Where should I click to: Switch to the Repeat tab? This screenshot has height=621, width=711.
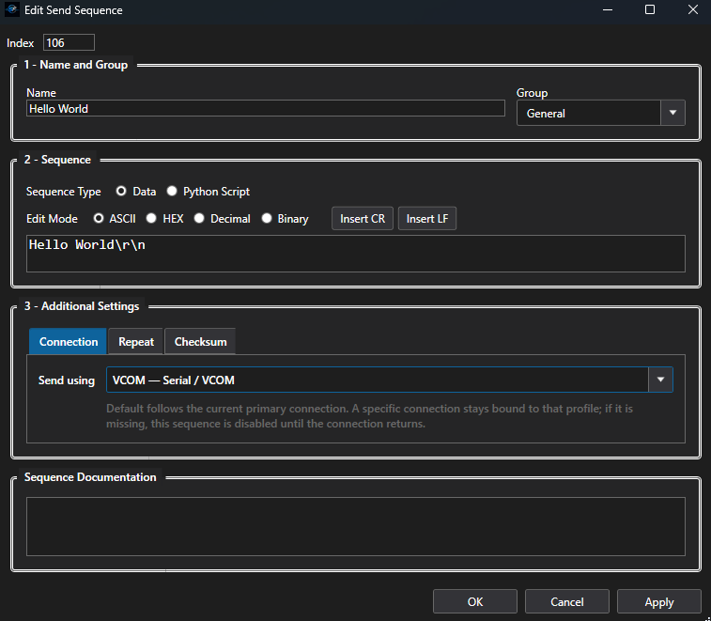(x=135, y=342)
